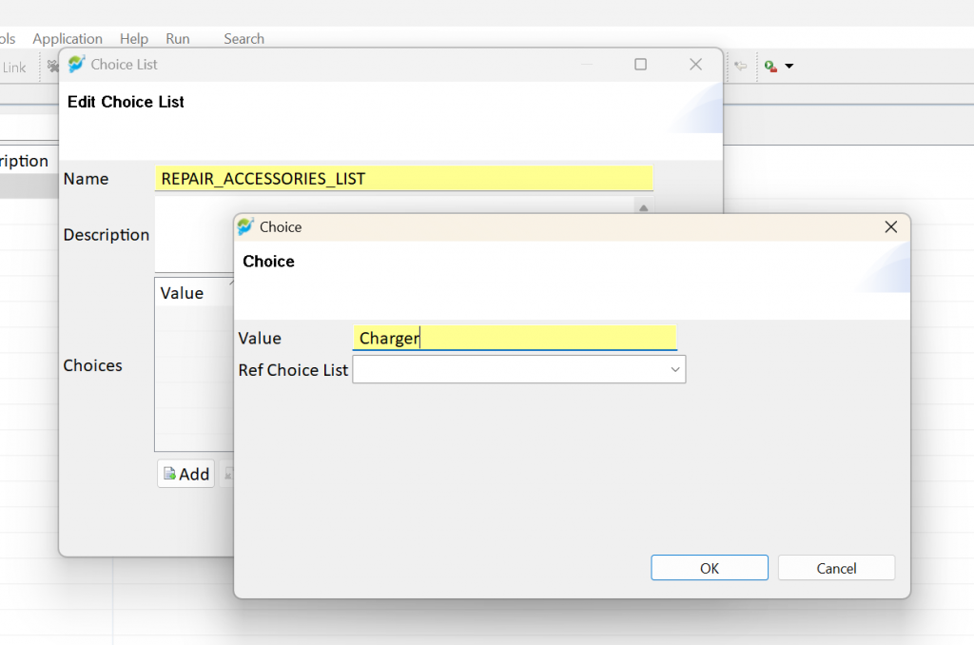
Task: Click the Description scroll up arrow
Action: point(644,207)
